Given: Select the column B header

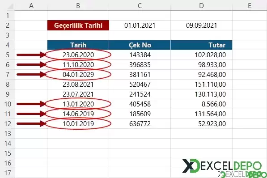Looking at the screenshot, I should click(78, 6).
